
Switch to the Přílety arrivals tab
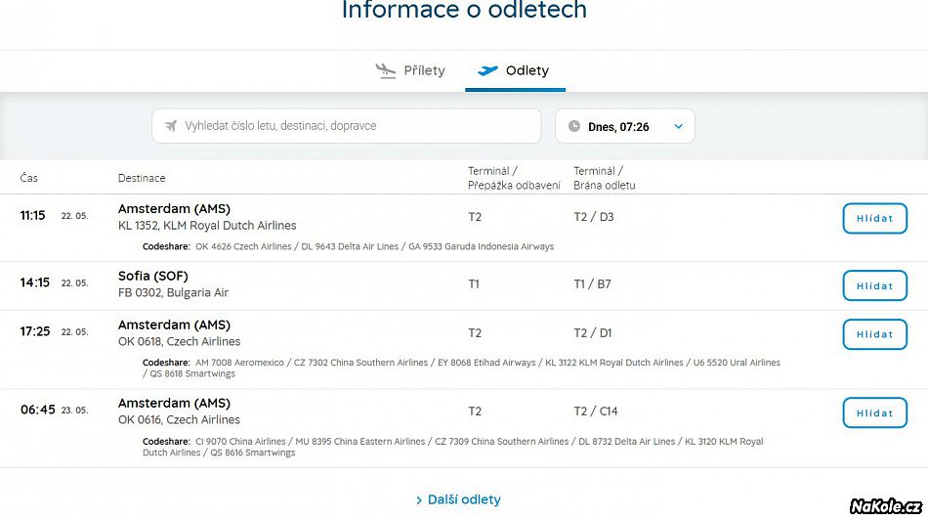point(410,70)
